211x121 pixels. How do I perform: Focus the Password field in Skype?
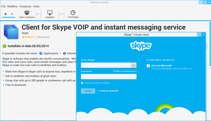pyautogui.click(x=109, y=77)
